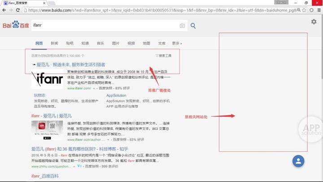Viewport: 323px width, 182px height.
Task: Select the 网页 tab
Action: 39,43
